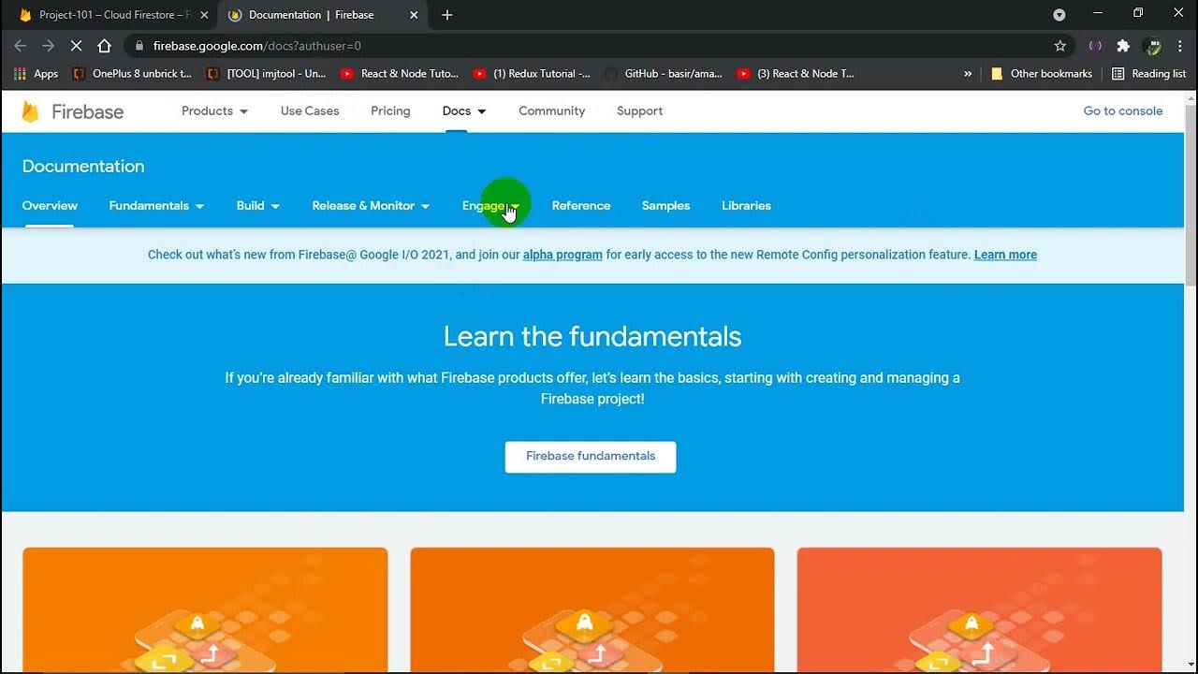Viewport: 1198px width, 674px height.
Task: Open the Reading list
Action: pos(1148,74)
